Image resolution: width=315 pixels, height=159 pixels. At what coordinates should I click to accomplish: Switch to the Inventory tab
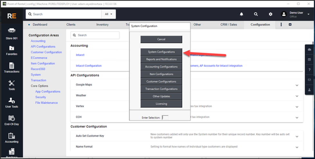click(102, 25)
